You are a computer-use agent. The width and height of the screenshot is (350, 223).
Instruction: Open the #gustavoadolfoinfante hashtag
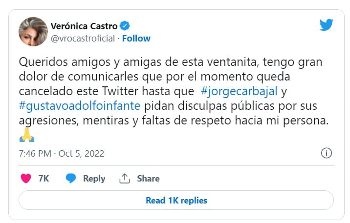[x=80, y=104]
